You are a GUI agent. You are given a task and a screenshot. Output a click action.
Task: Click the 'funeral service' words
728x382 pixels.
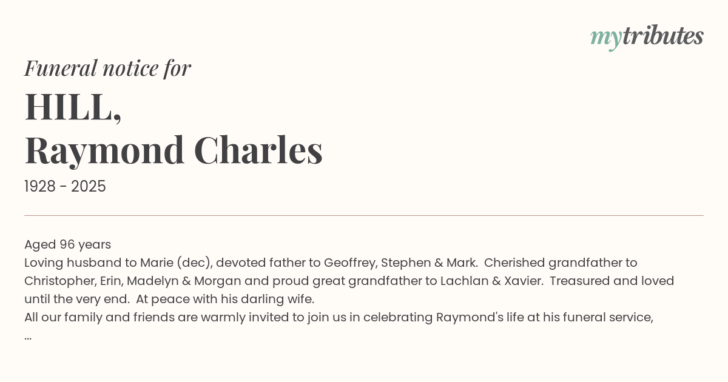point(609,317)
